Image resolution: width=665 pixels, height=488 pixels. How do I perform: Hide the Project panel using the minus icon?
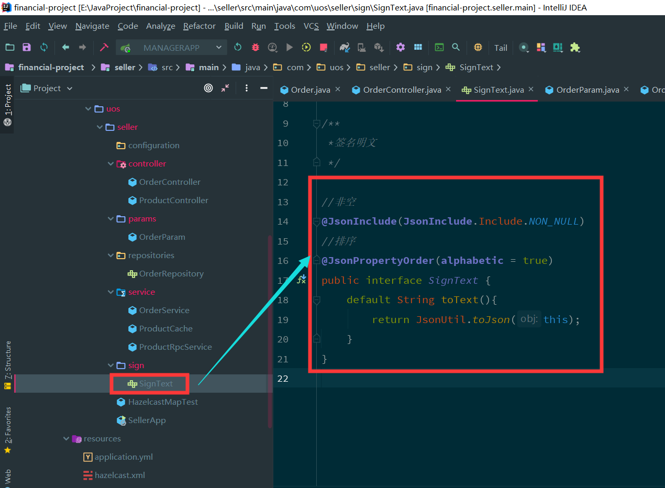pos(264,88)
